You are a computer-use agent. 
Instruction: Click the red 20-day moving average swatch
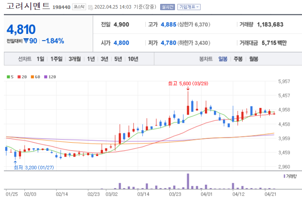pyautogui.click(x=19, y=77)
